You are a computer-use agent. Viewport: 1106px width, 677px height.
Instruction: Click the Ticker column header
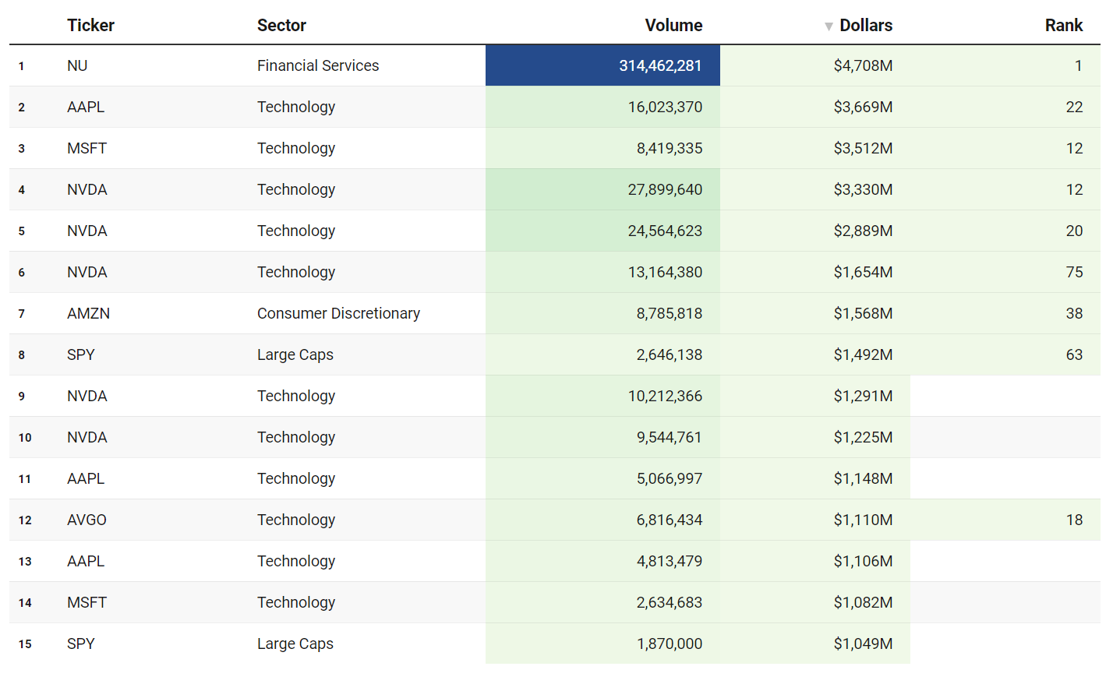(x=90, y=26)
